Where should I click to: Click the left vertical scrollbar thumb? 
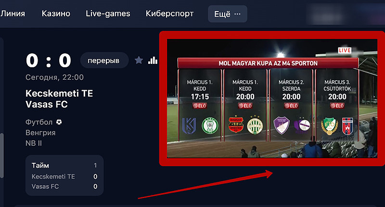tap(1, 156)
